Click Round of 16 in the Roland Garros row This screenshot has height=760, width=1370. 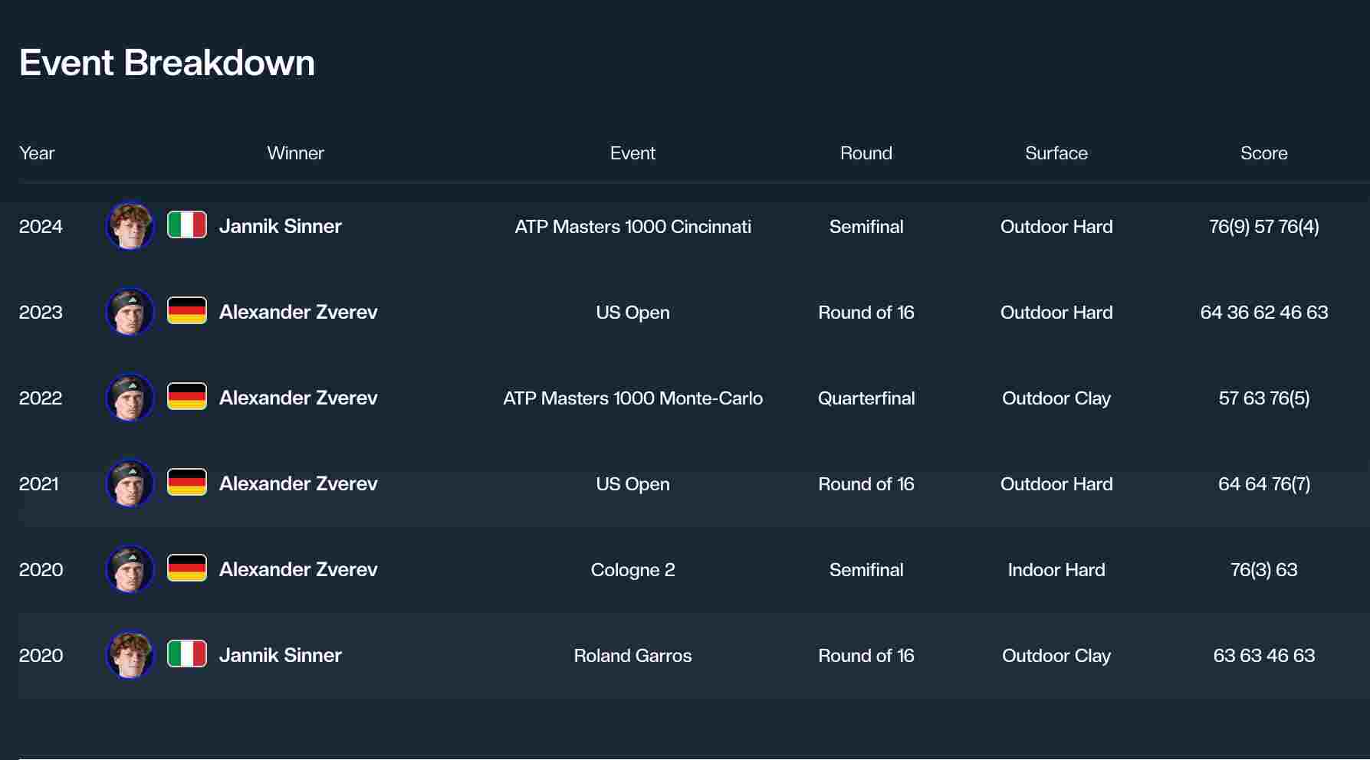click(866, 656)
